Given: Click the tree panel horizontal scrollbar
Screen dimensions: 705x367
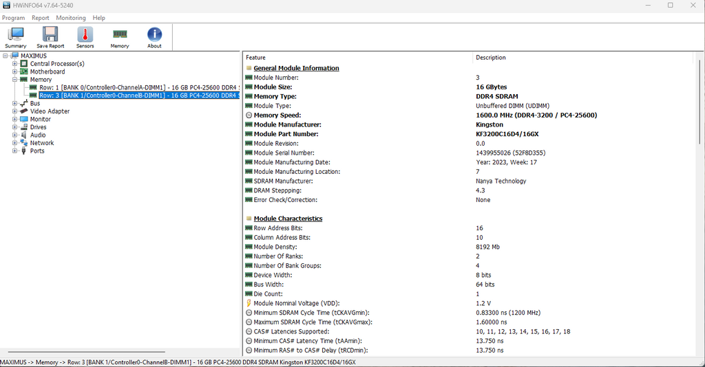Looking at the screenshot, I should [x=86, y=352].
